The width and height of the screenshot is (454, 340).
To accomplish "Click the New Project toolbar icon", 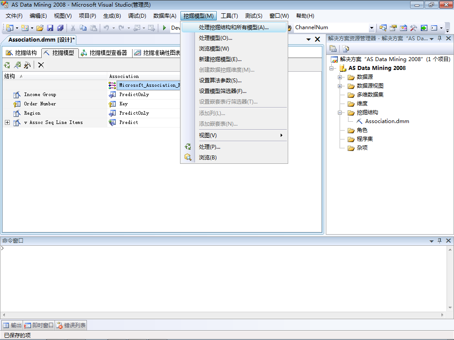I will pos(10,28).
